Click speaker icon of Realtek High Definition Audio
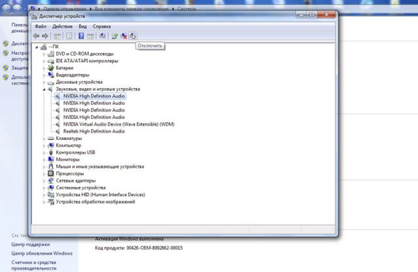The image size is (418, 272). [x=57, y=131]
